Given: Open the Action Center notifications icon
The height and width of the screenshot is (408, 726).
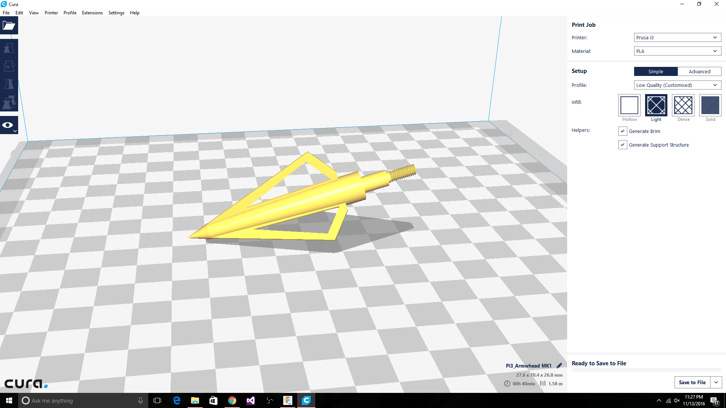Looking at the screenshot, I should [715, 401].
